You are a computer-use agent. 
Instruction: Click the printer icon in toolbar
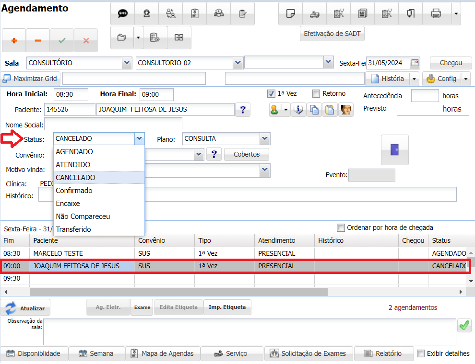pyautogui.click(x=436, y=14)
